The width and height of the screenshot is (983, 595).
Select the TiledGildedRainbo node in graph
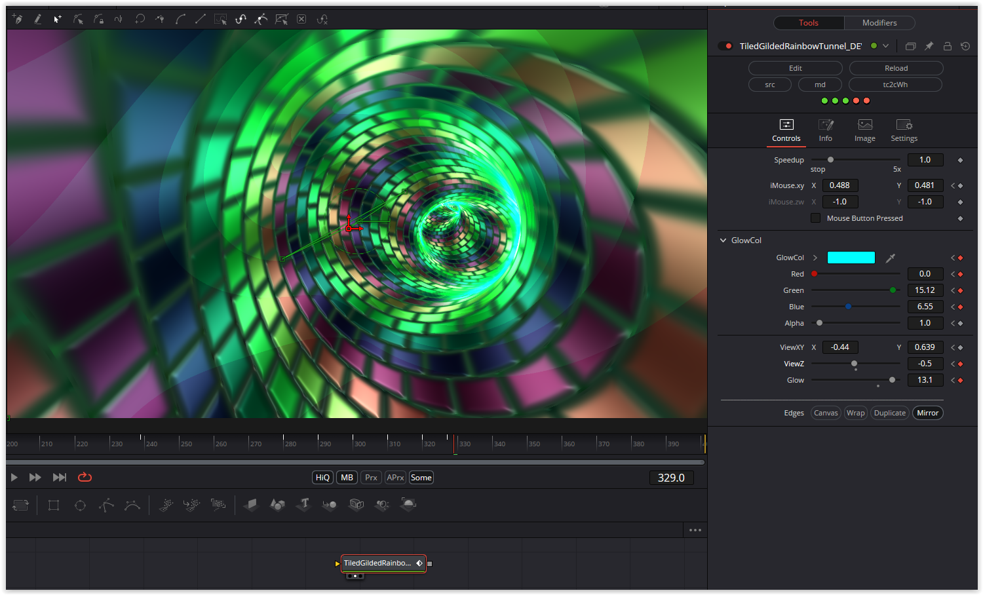tap(383, 564)
